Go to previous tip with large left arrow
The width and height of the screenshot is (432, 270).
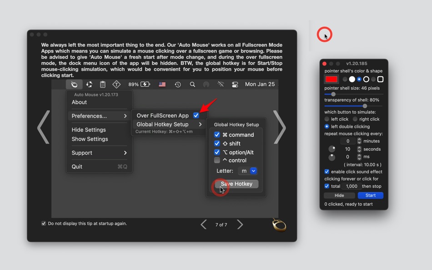[44, 127]
